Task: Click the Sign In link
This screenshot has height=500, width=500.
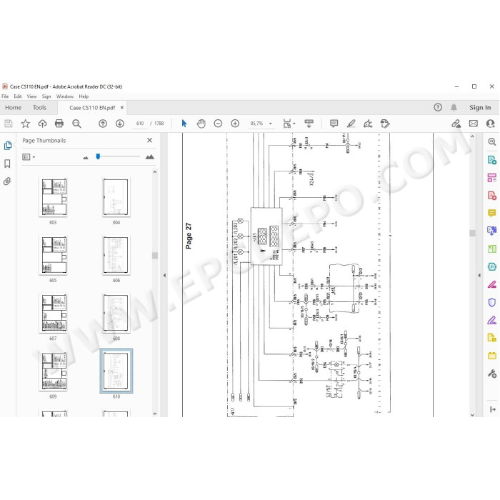Action: (480, 108)
